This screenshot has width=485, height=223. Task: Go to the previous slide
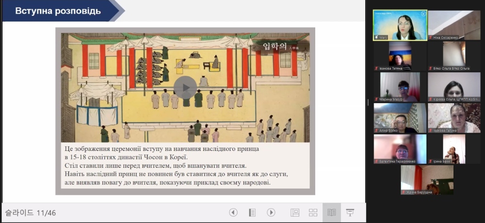[x=233, y=212]
